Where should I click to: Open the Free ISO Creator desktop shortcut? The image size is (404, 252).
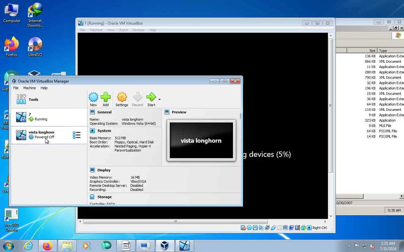[12, 220]
